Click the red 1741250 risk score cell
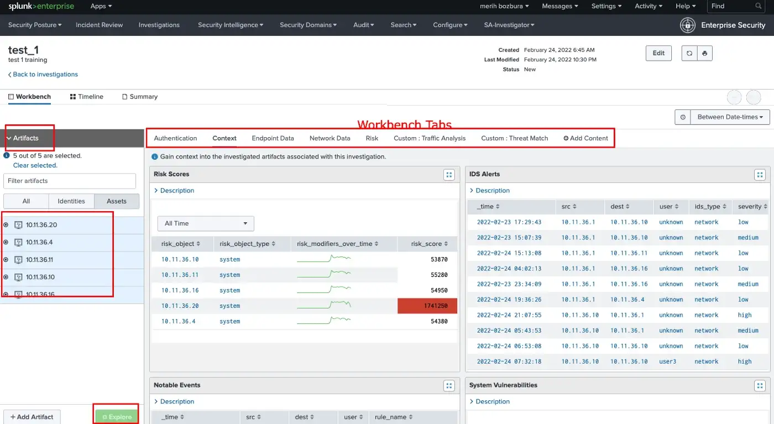This screenshot has width=774, height=424. click(427, 306)
